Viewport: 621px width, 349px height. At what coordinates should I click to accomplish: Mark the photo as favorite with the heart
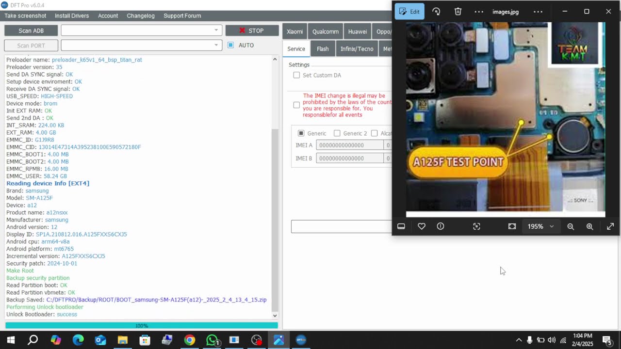[x=422, y=226]
